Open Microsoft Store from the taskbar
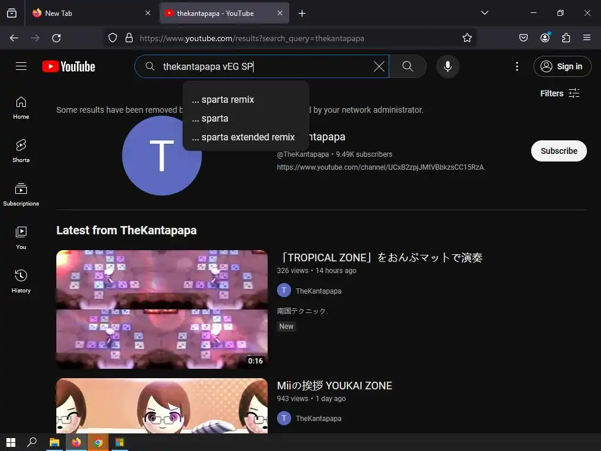Viewport: 601px width, 451px height. (120, 442)
